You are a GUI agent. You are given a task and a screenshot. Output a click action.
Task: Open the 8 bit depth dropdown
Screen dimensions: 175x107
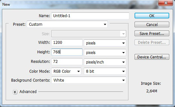click(x=105, y=71)
